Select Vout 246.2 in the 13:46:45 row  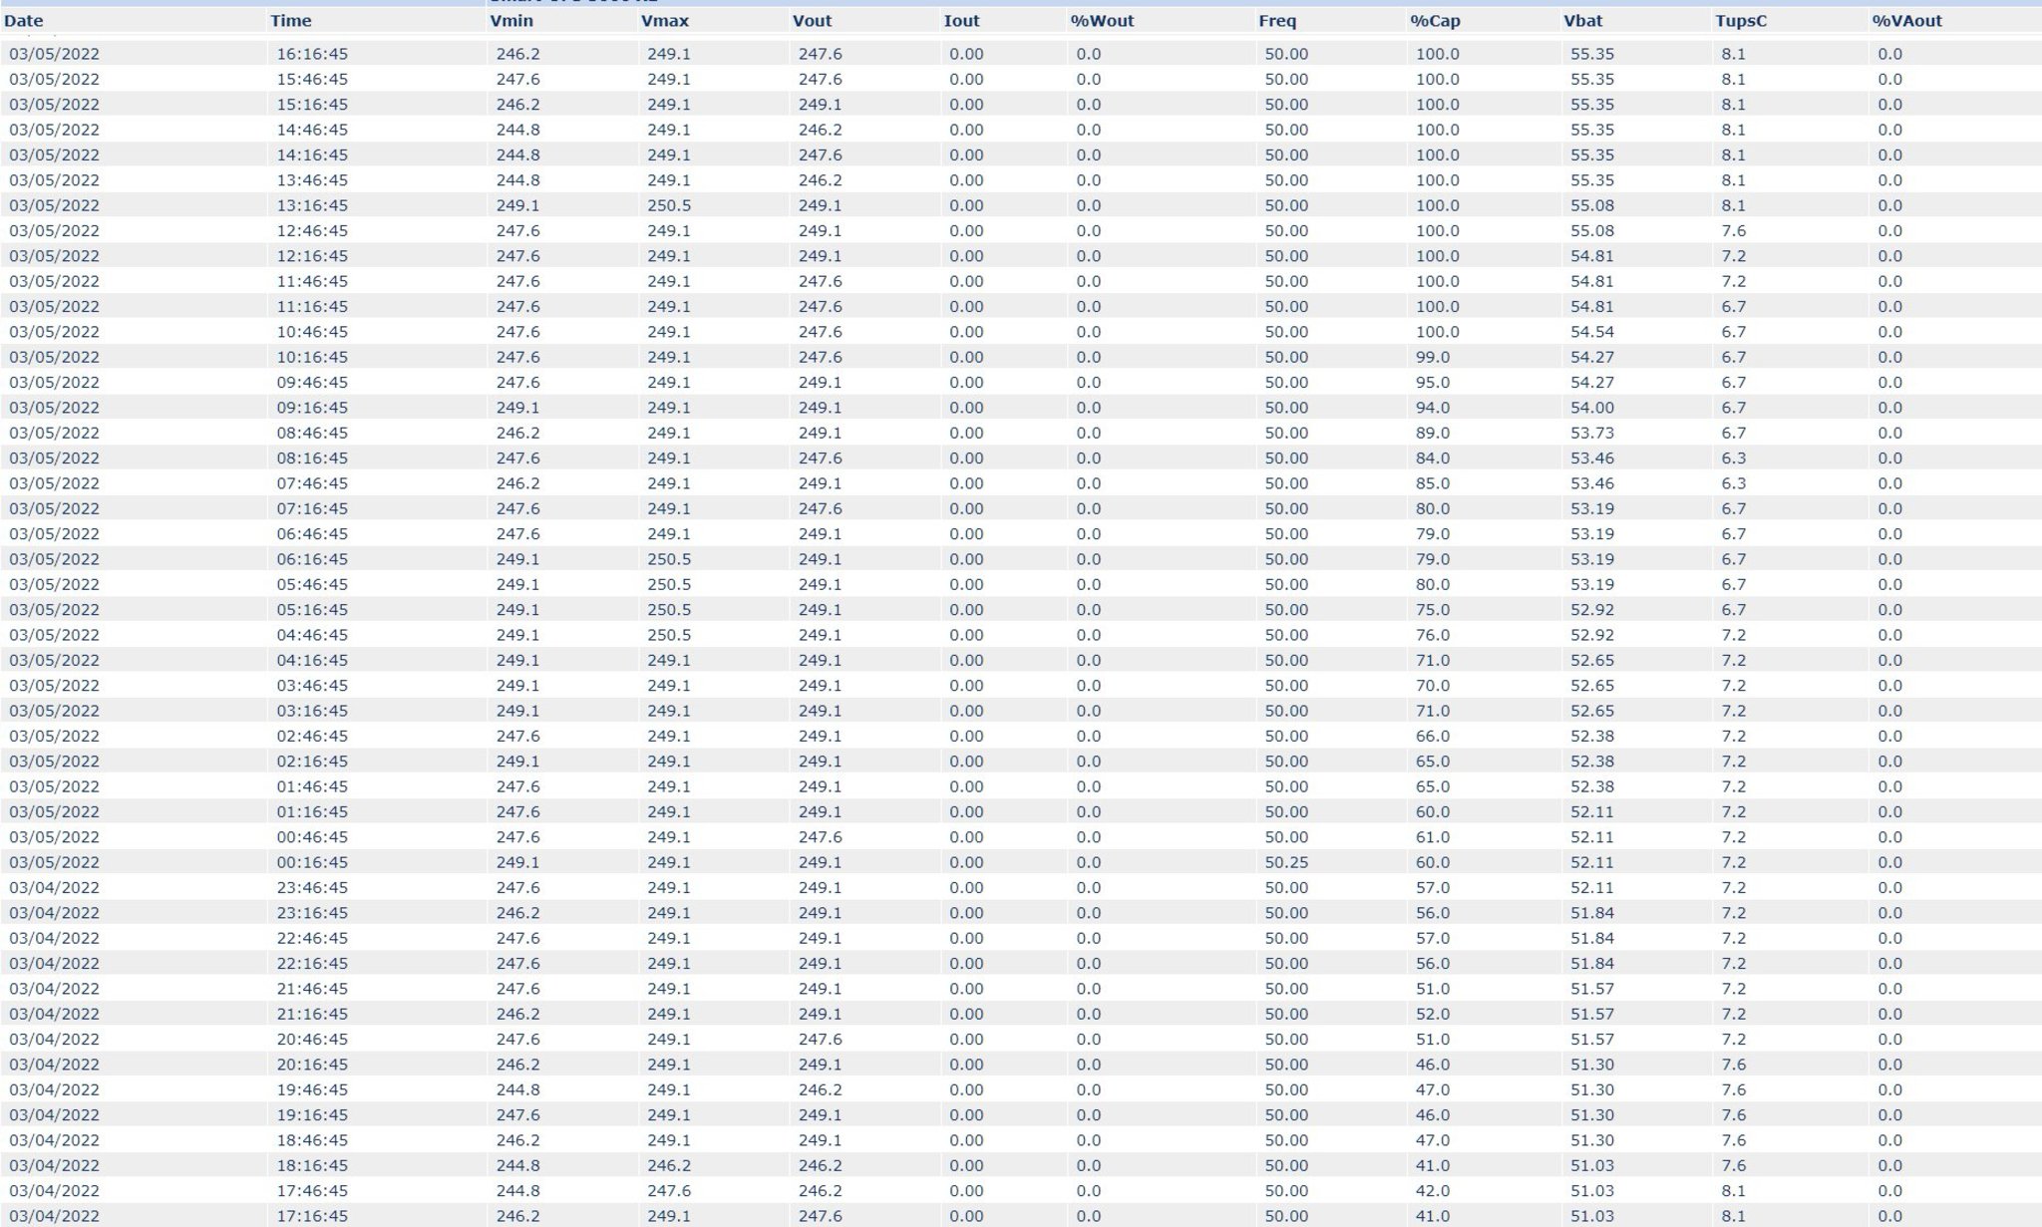click(821, 180)
